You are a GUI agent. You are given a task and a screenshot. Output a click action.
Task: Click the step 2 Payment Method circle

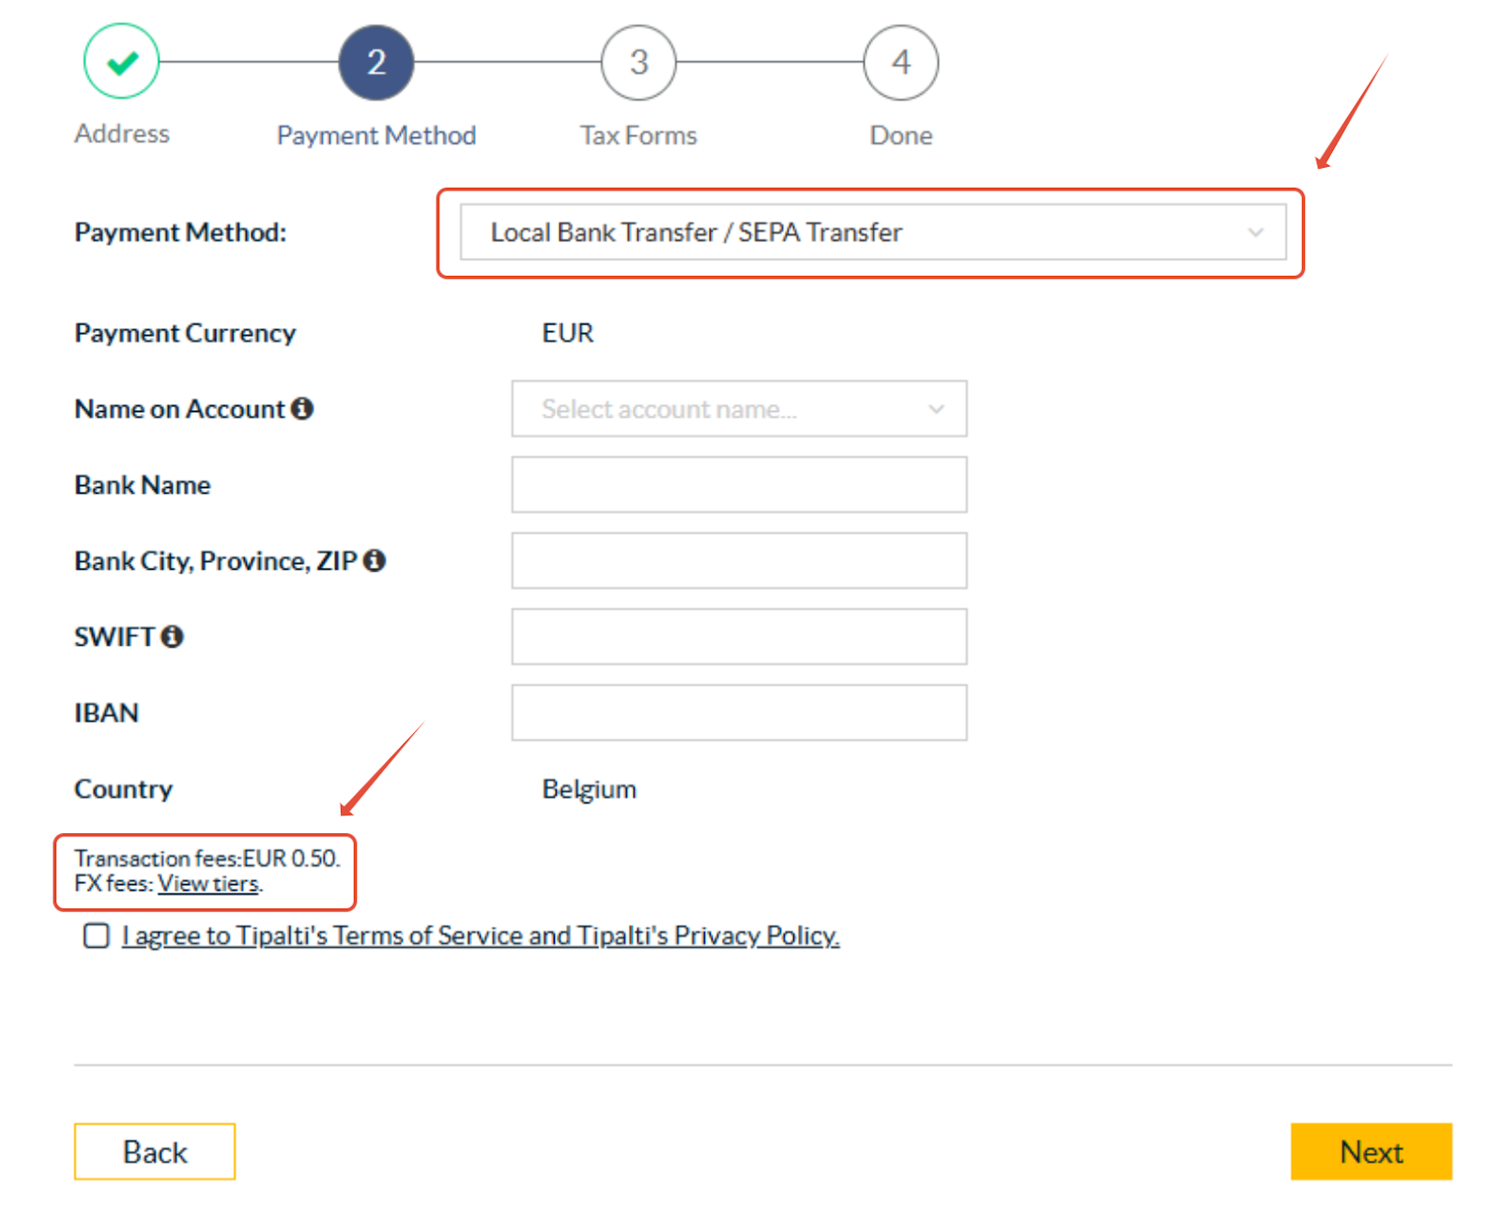click(376, 63)
